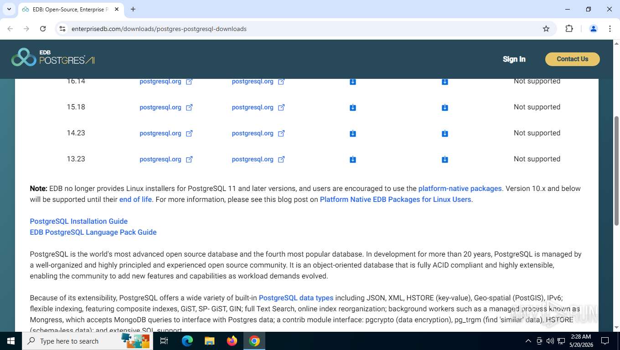
Task: Click the scrollbar down arrow
Action: (x=616, y=327)
